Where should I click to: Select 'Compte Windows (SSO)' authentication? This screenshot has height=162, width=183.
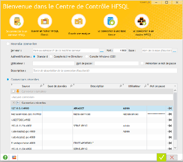[x=87, y=56]
